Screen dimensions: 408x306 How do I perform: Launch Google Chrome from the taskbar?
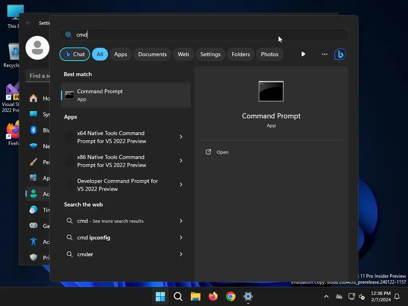[231, 296]
